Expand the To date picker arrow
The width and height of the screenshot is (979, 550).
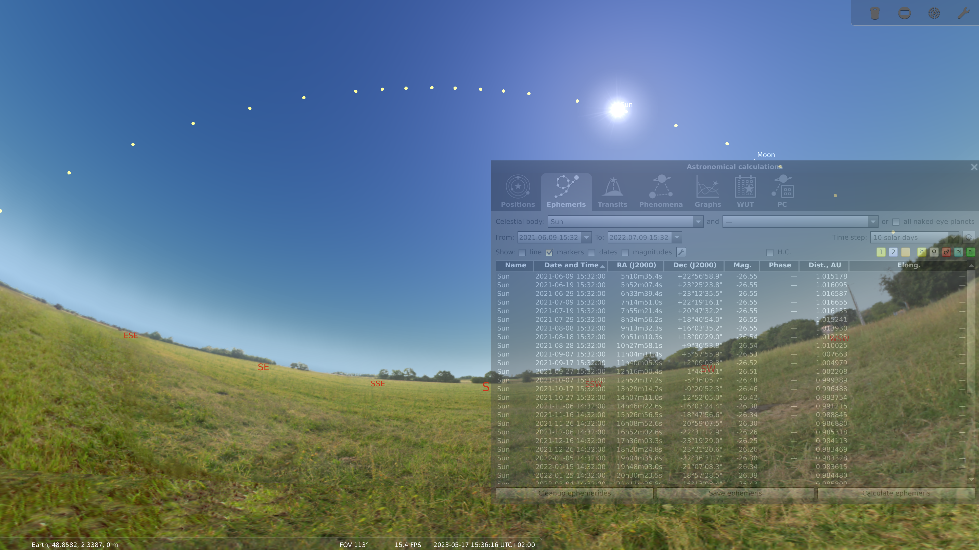point(677,238)
